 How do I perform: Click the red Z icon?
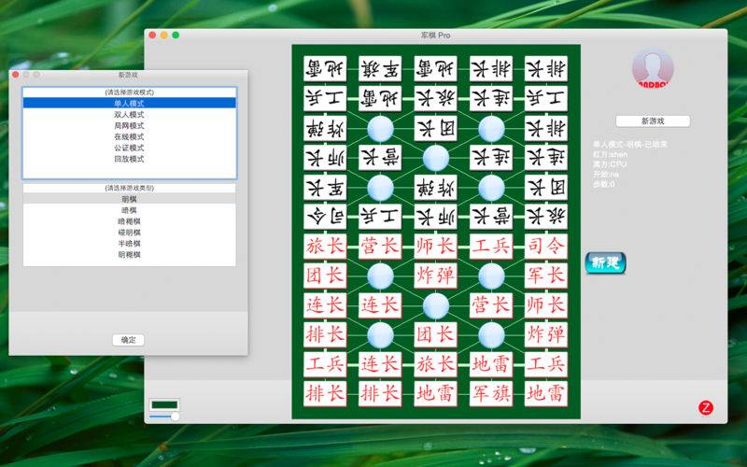pyautogui.click(x=706, y=407)
